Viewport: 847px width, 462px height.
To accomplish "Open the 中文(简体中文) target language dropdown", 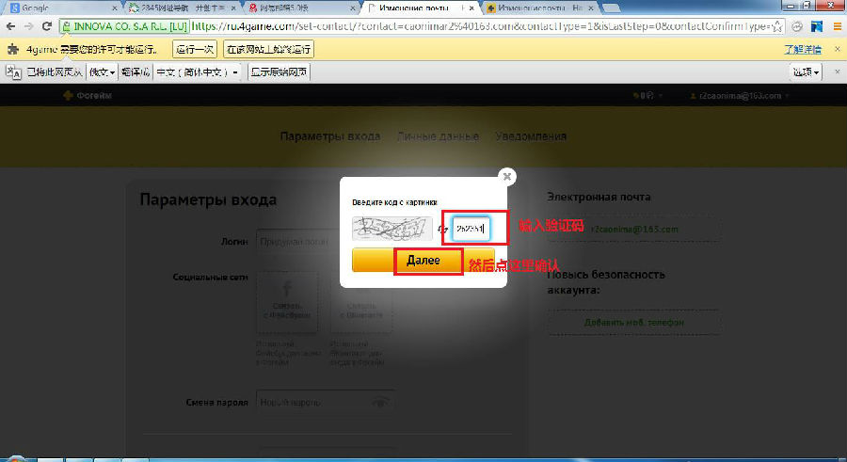I will coord(198,72).
